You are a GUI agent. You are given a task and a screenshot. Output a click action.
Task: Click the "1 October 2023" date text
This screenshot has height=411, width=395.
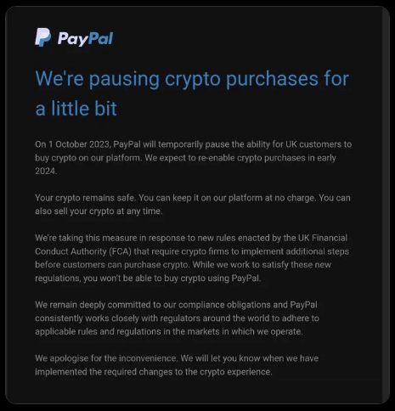[x=79, y=144]
